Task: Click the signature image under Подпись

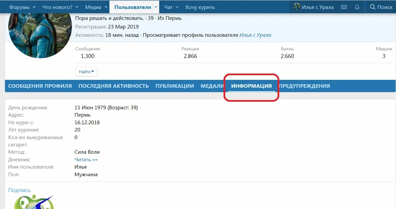Action: click(34, 202)
